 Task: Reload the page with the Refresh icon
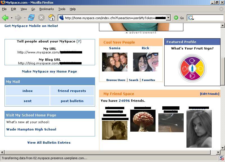31,18
